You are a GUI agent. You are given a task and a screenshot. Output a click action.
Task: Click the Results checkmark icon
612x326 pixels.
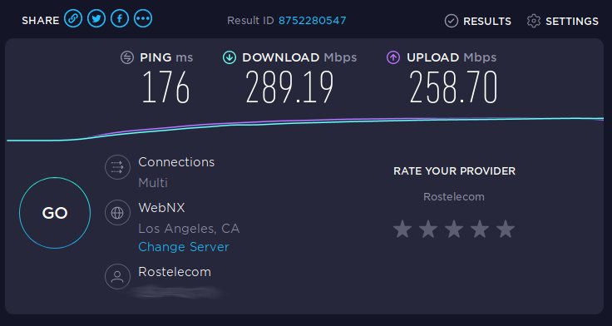tap(452, 21)
